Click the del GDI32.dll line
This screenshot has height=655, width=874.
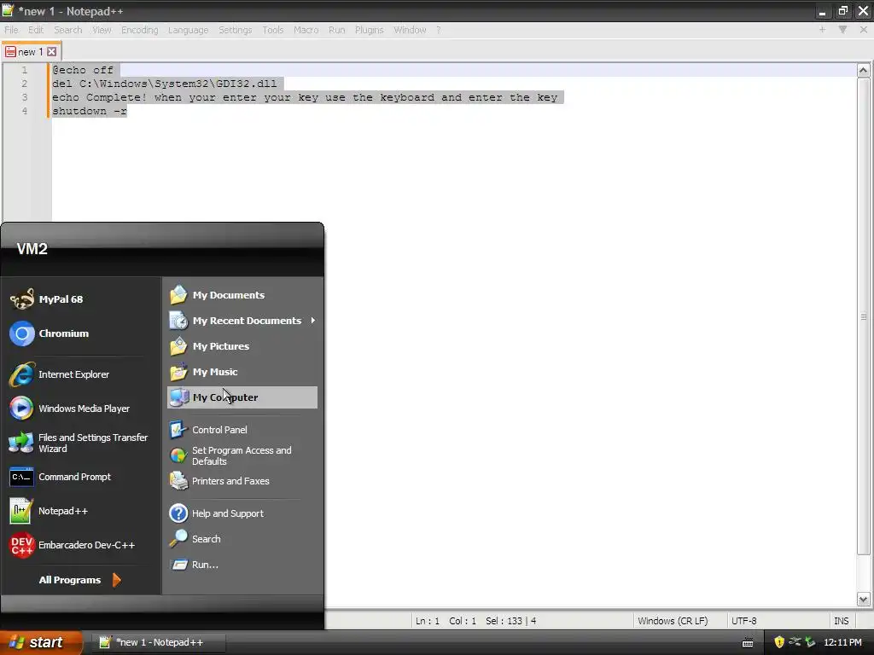point(165,84)
